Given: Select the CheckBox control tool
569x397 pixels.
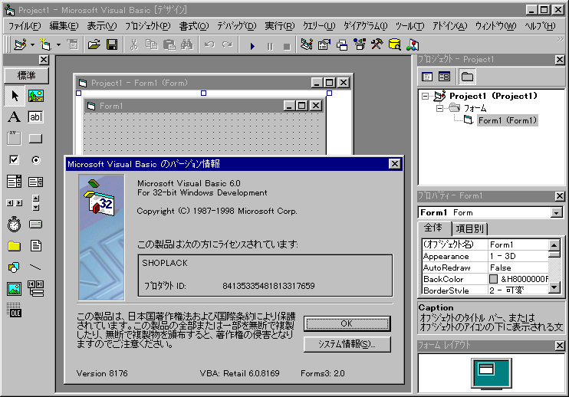Looking at the screenshot, I should pyautogui.click(x=15, y=160).
